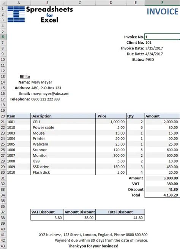
Task: Select the Monitor description cell
Action: pyautogui.click(x=63, y=155)
